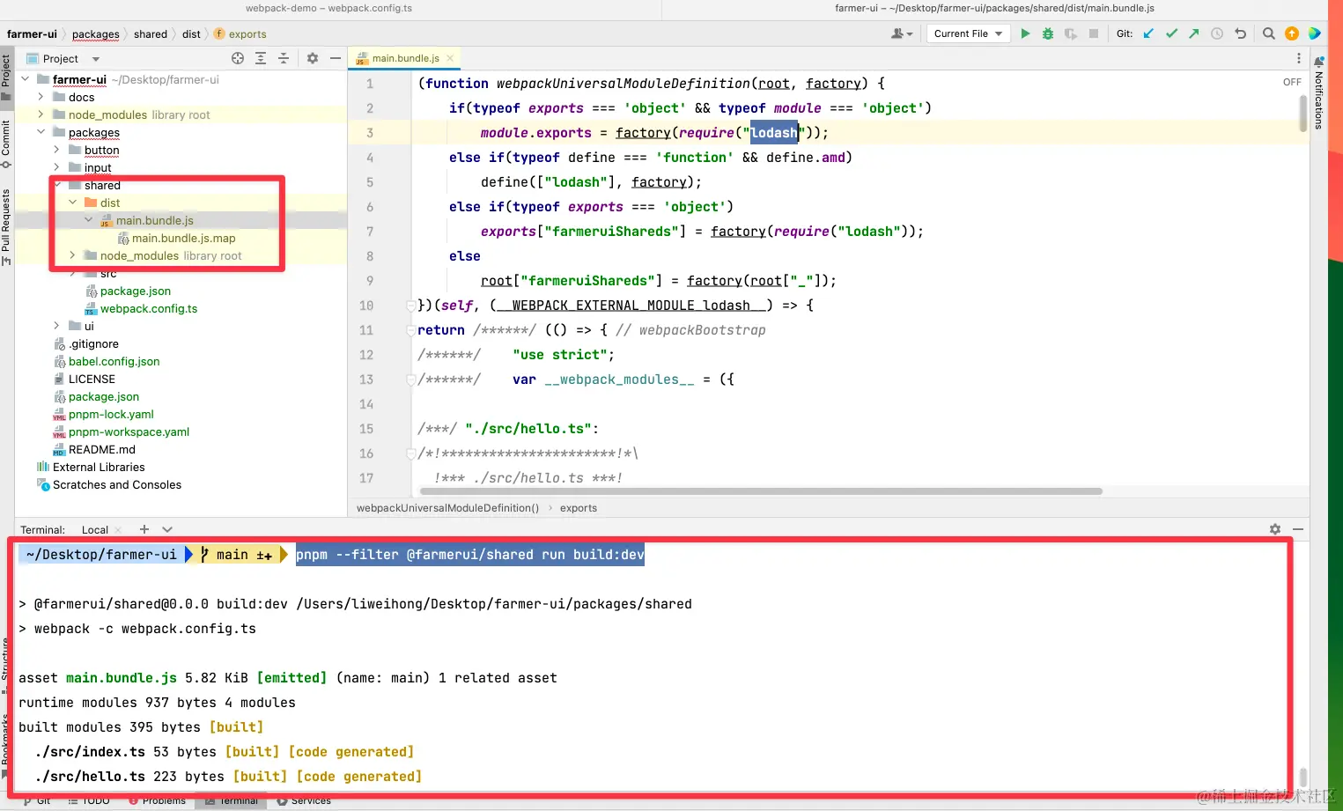
Task: Expand all icon in Project panel header
Action: point(261,58)
